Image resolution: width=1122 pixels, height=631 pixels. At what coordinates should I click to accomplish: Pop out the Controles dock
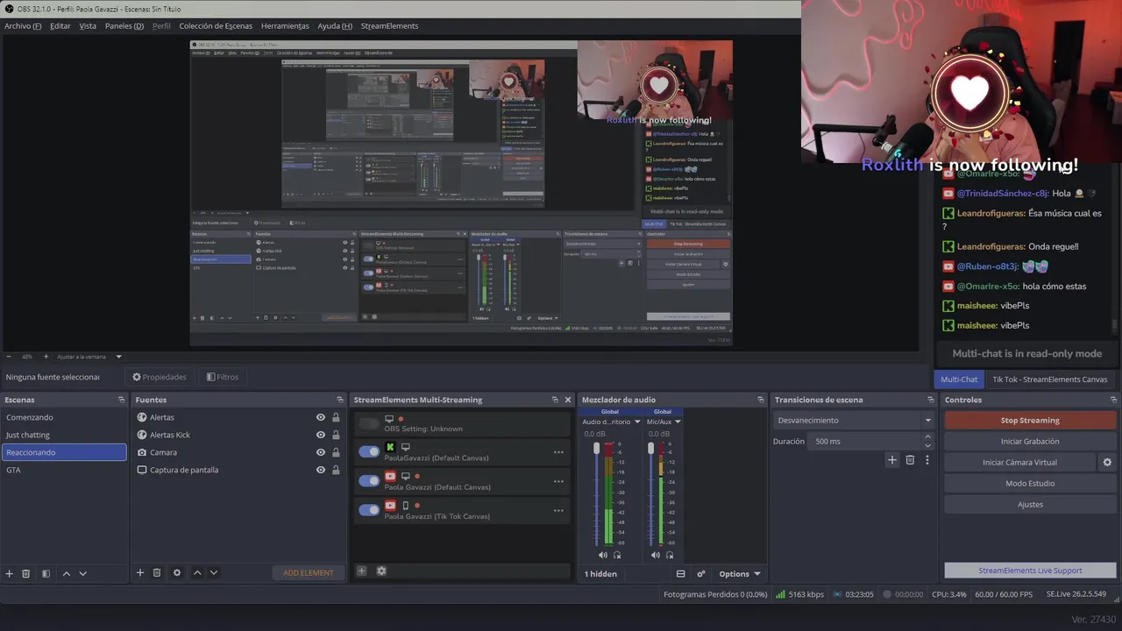(x=1112, y=400)
